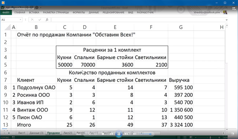Open the ВСТАВКА ribbon tab

tap(34, 12)
